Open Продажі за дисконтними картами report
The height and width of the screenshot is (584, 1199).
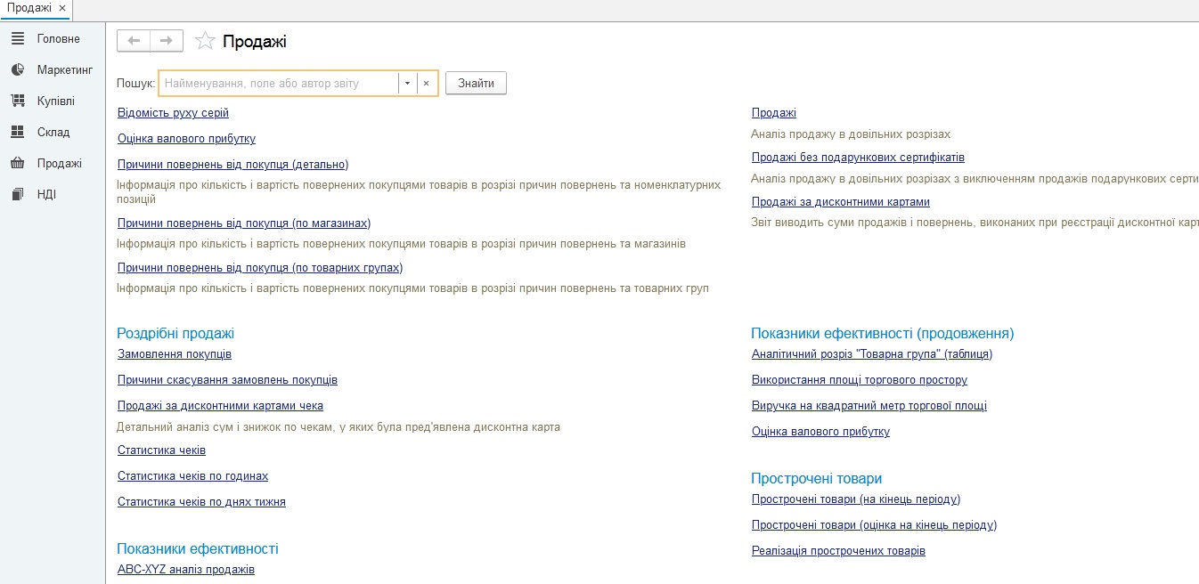click(840, 202)
